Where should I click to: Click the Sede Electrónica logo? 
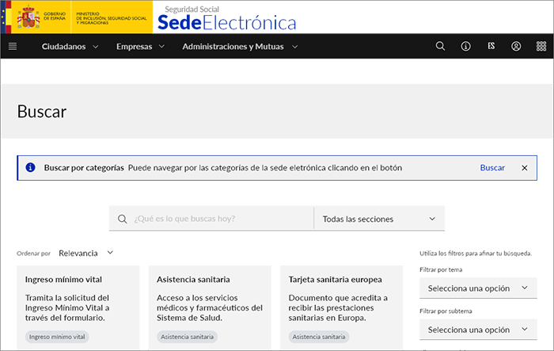tap(226, 19)
